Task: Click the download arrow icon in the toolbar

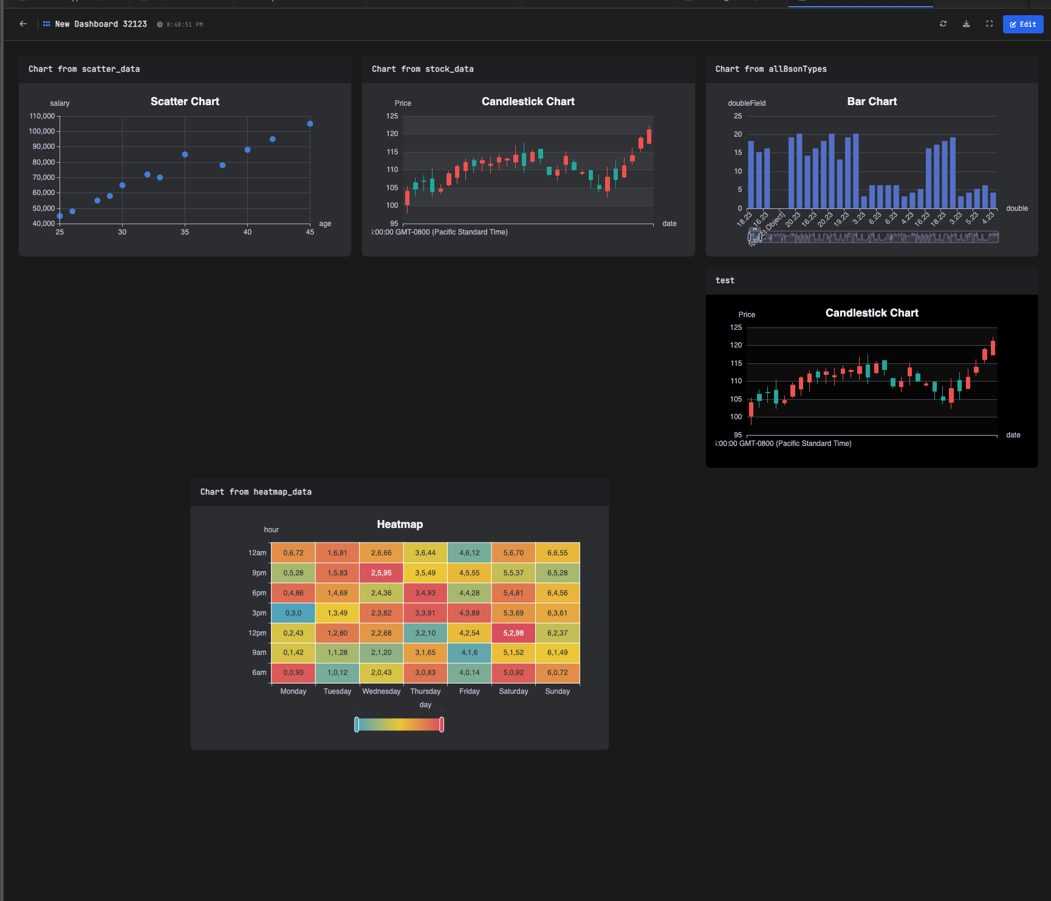Action: pyautogui.click(x=966, y=24)
